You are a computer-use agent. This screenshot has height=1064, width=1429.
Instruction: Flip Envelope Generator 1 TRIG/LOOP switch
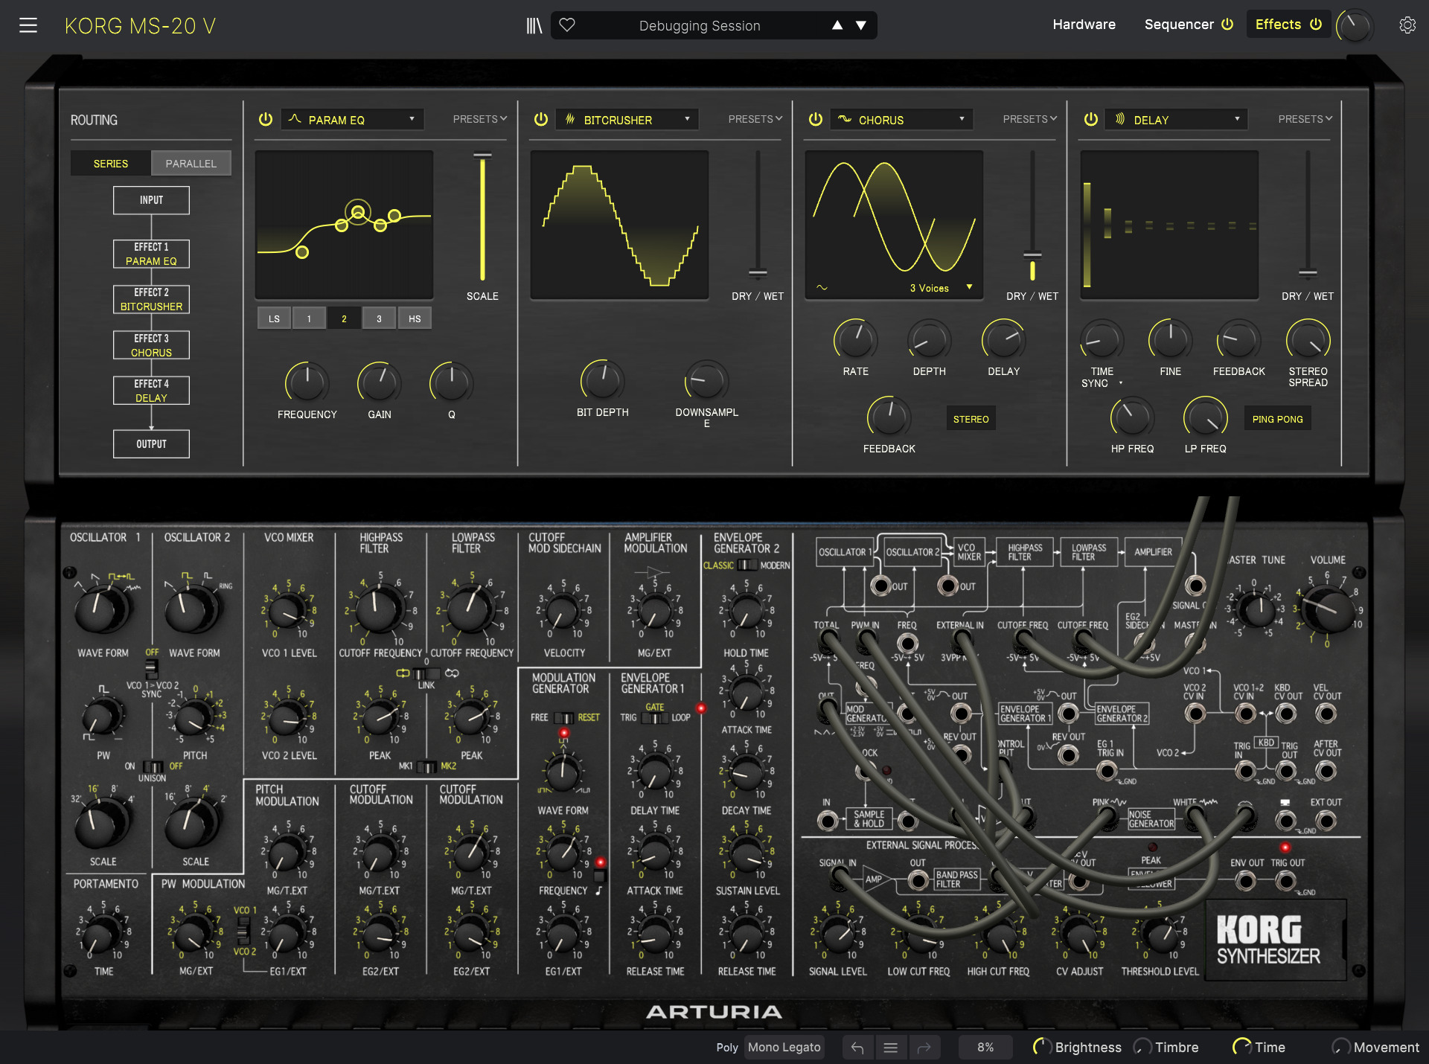click(x=654, y=718)
